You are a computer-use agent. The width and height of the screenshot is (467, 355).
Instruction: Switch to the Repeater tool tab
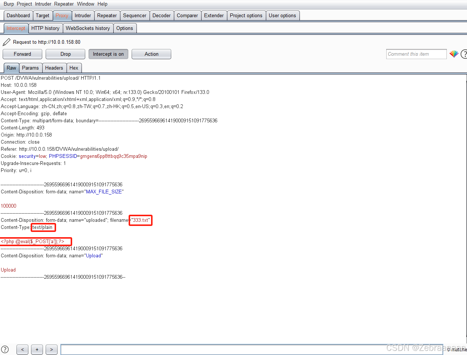coord(107,15)
